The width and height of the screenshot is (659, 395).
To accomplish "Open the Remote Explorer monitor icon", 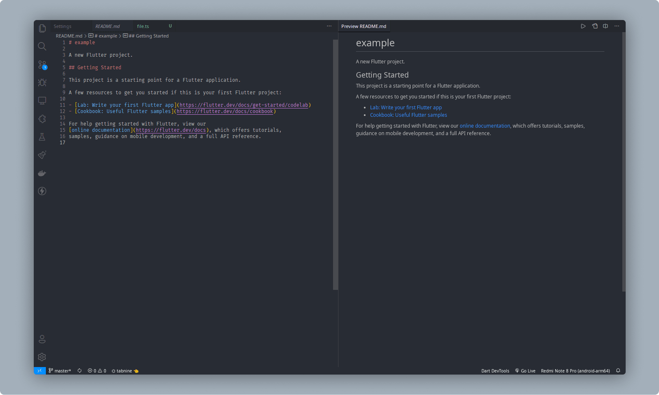I will point(42,101).
